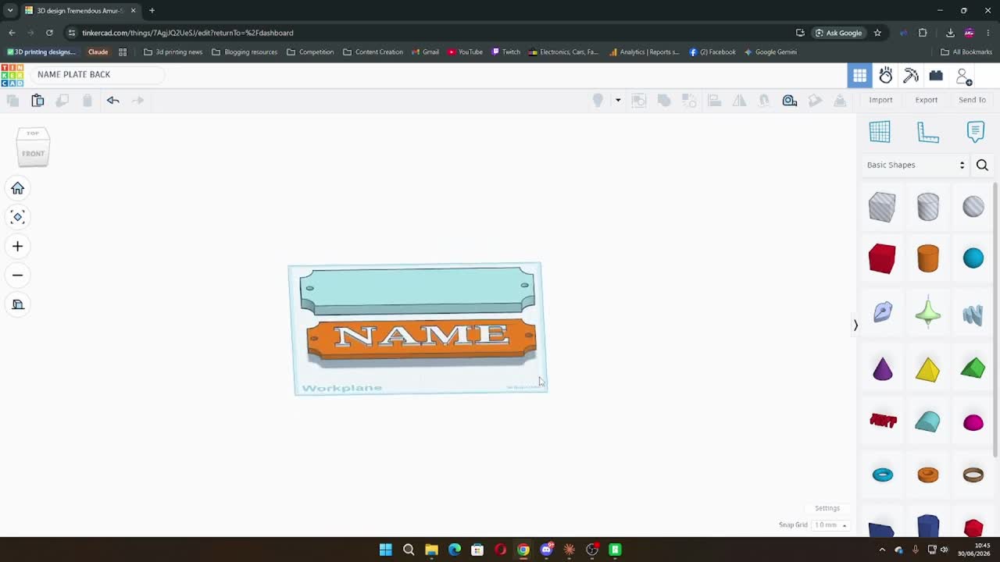Click the Export button

coord(927,100)
